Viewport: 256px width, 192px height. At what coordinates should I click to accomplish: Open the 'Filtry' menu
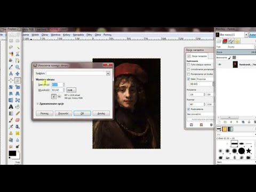coord(89,35)
